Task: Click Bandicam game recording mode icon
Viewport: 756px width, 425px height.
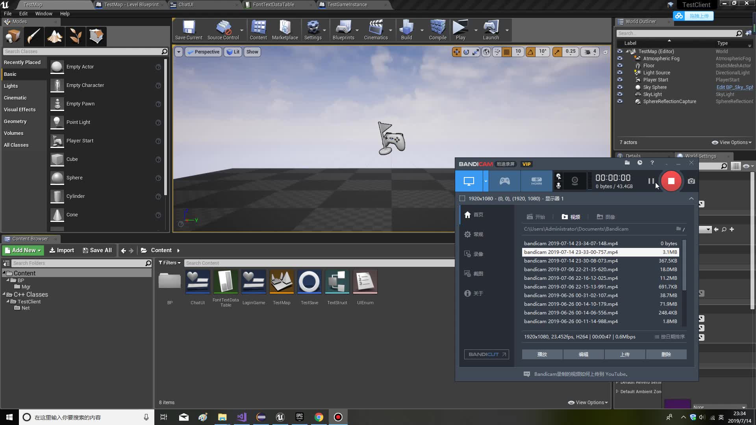Action: (x=504, y=181)
